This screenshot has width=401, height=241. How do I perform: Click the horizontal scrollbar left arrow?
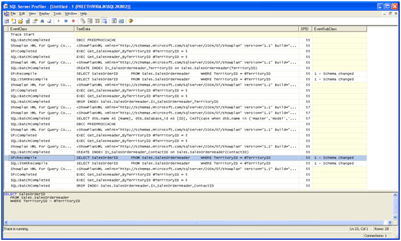click(6, 222)
